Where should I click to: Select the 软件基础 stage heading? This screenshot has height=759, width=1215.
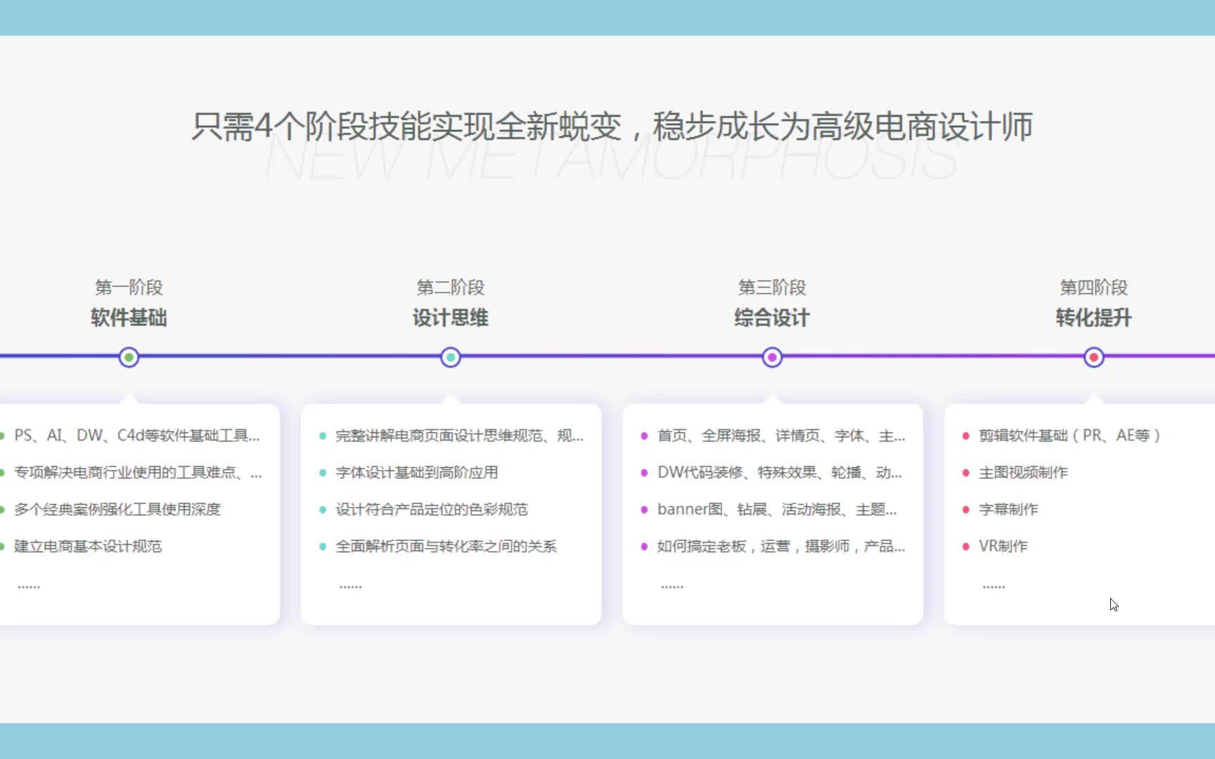129,318
